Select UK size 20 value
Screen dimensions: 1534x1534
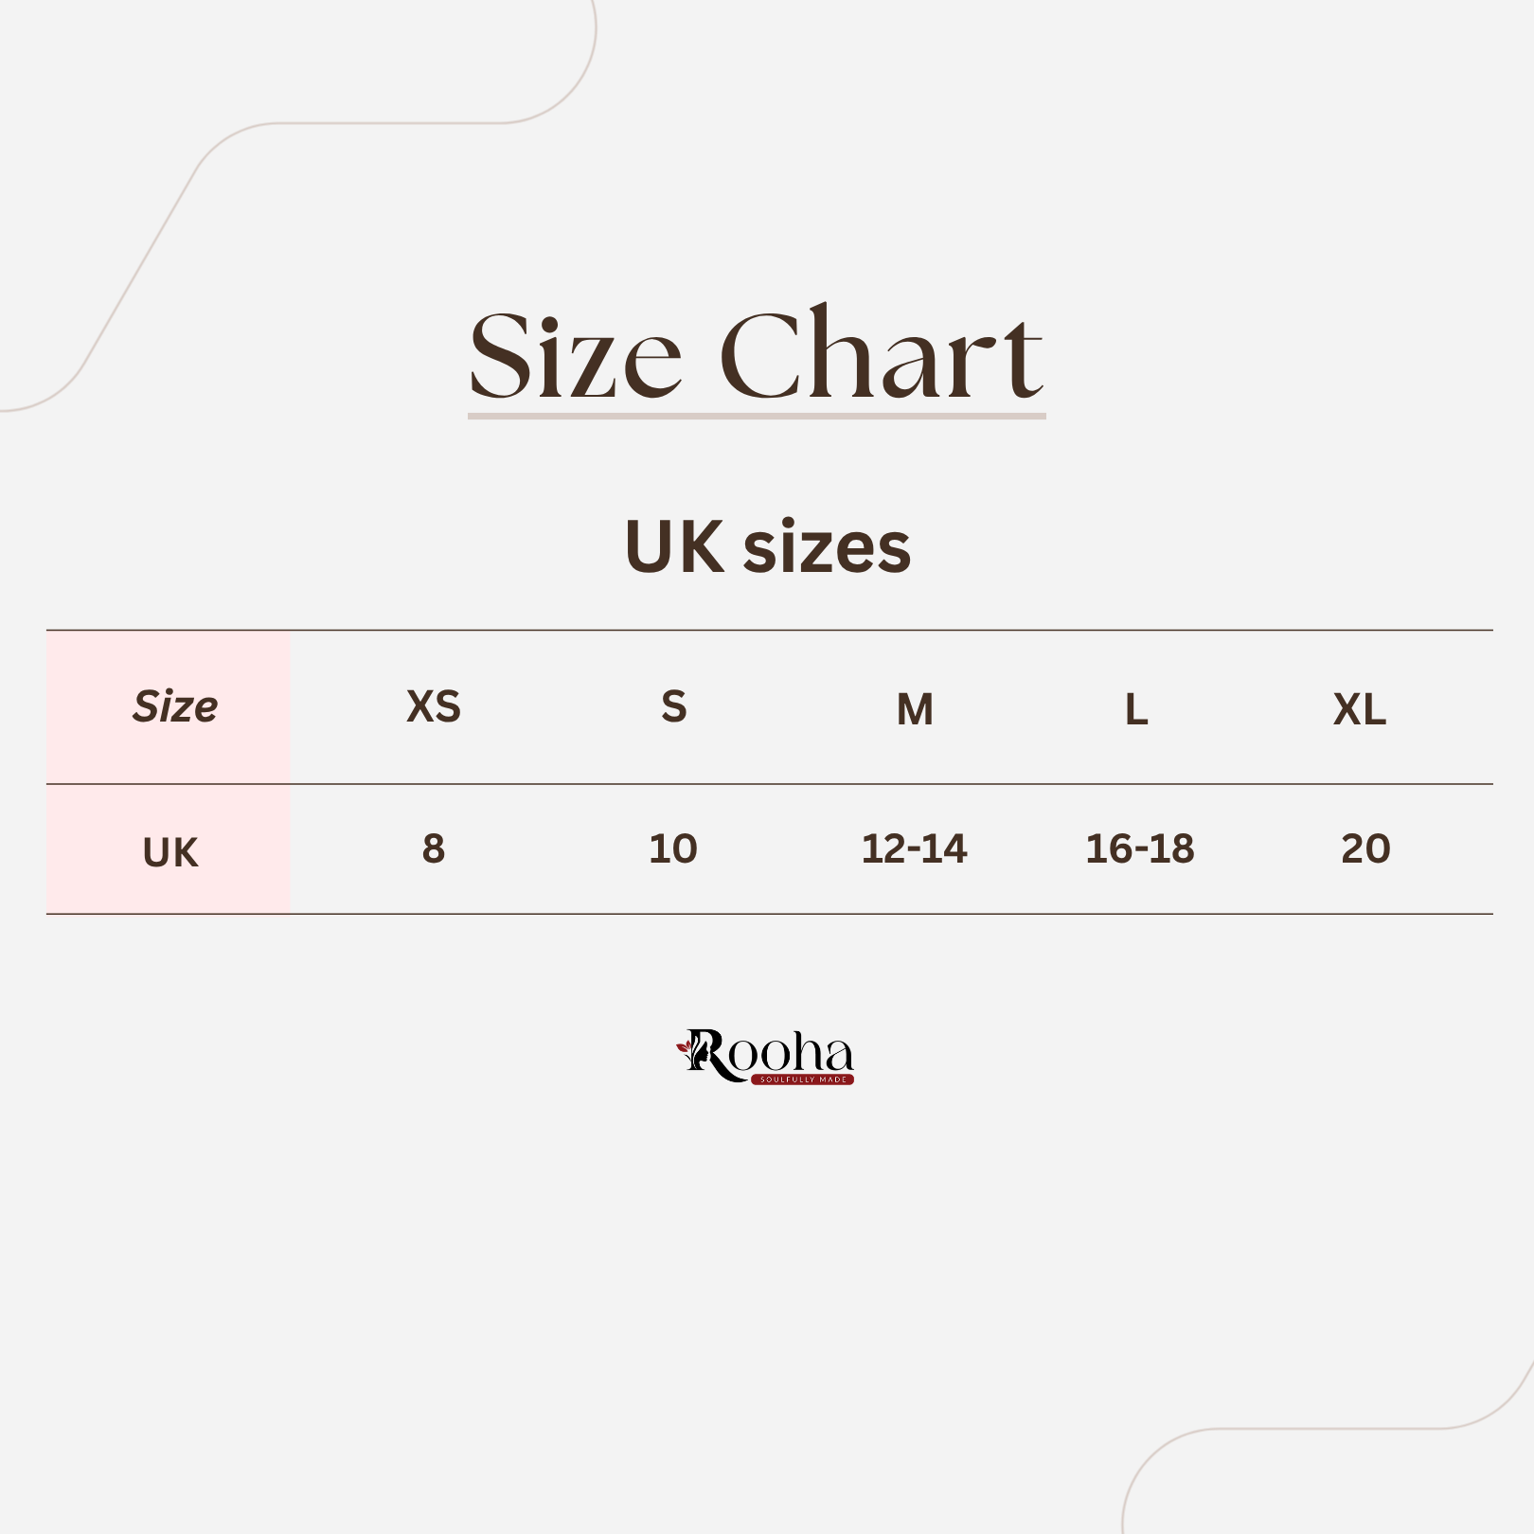tap(1365, 848)
